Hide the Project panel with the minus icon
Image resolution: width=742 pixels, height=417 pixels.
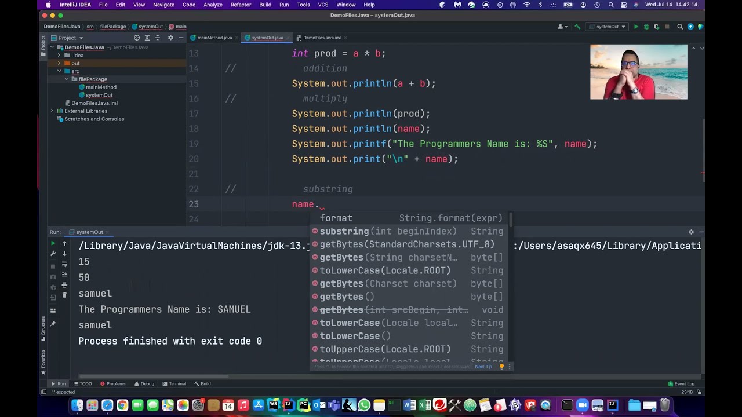(181, 38)
